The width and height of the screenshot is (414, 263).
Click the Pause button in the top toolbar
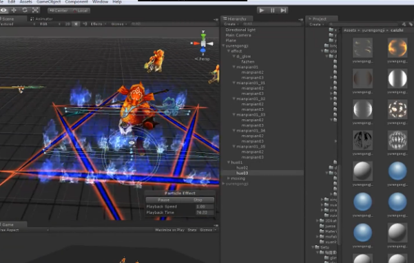click(x=273, y=10)
